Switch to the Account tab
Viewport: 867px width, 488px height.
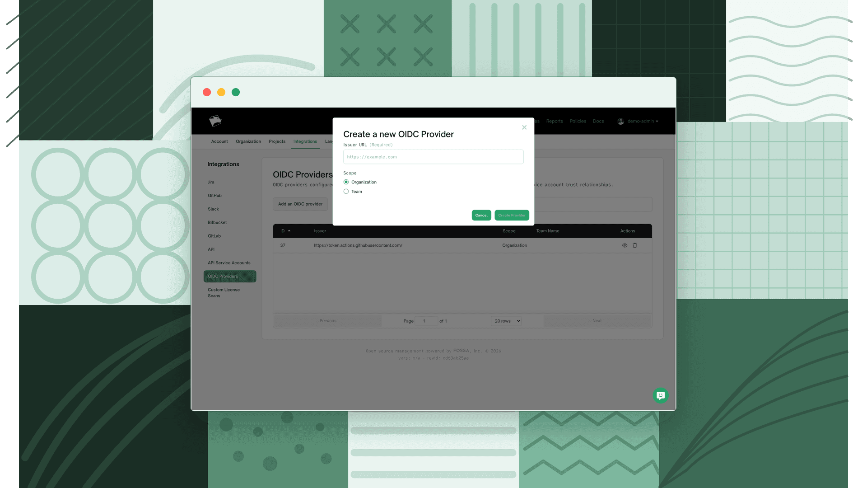pyautogui.click(x=219, y=141)
